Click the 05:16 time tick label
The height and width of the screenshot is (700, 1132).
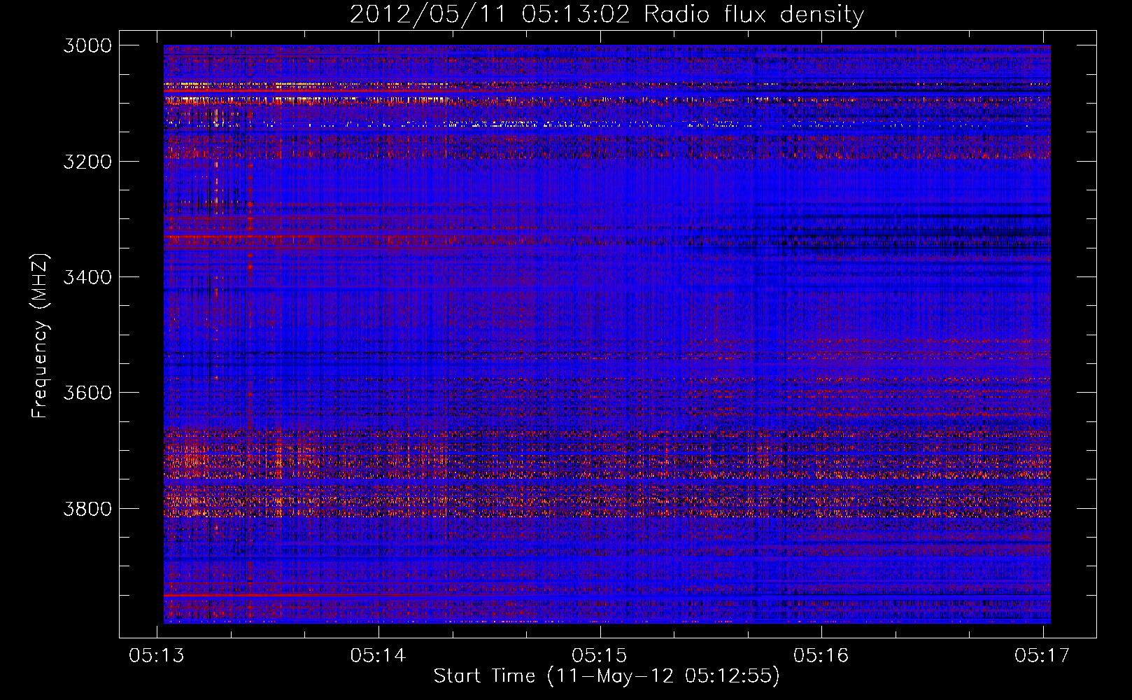click(821, 655)
